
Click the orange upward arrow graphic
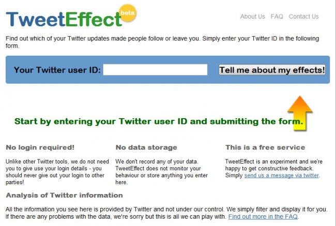300,111
